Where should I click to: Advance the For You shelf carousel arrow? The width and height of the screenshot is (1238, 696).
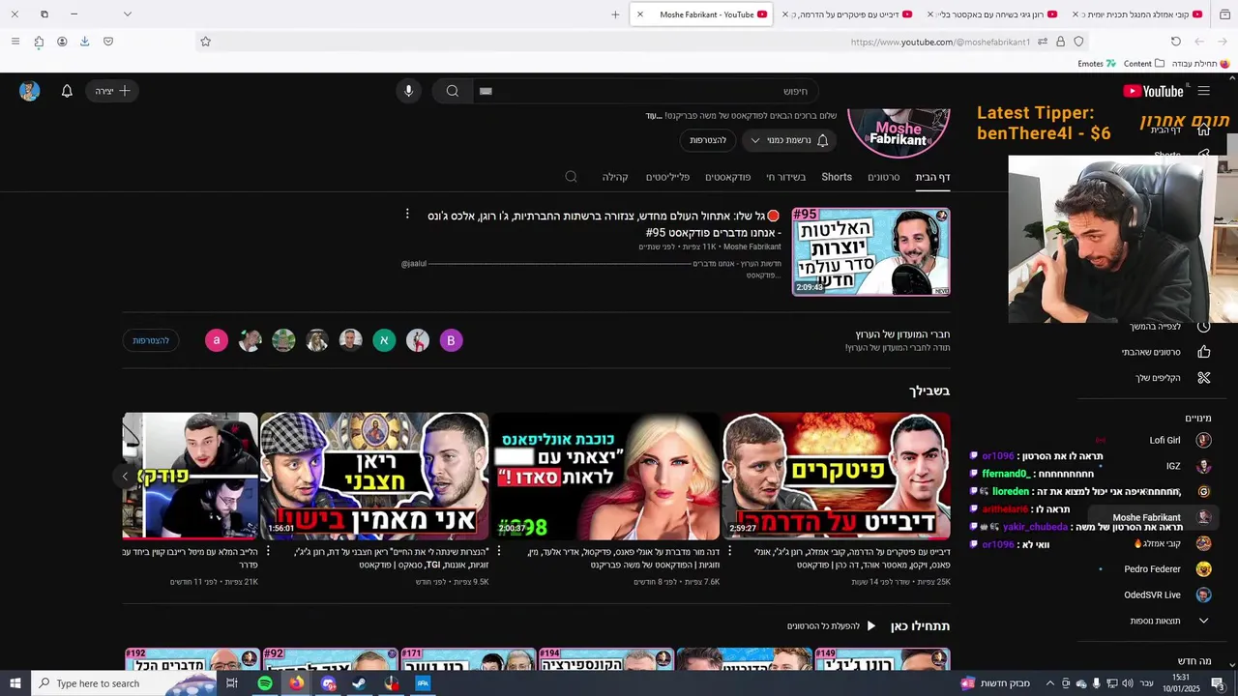[x=125, y=476]
